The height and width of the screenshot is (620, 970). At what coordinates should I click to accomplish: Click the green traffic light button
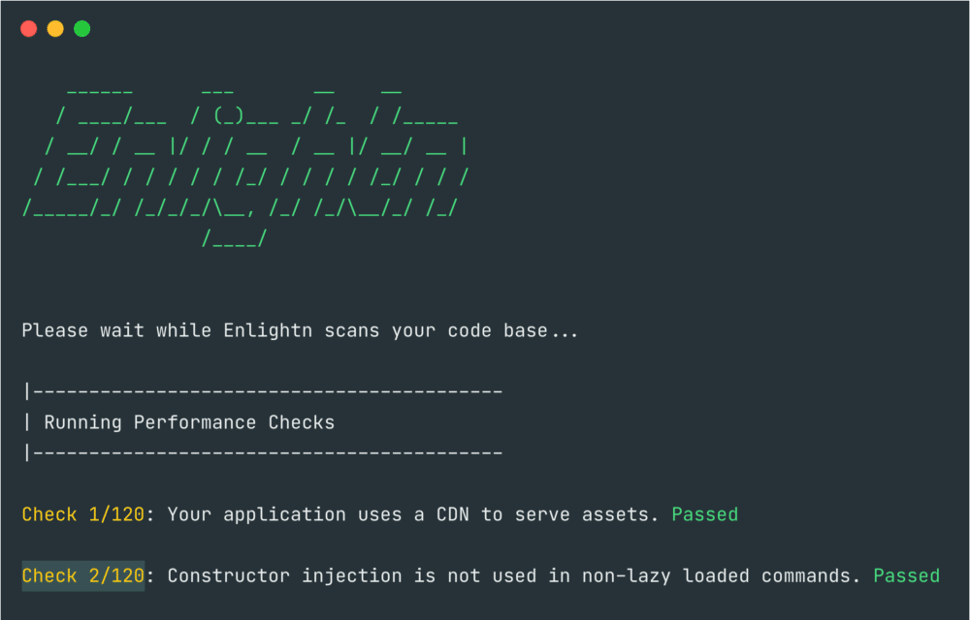pyautogui.click(x=82, y=28)
